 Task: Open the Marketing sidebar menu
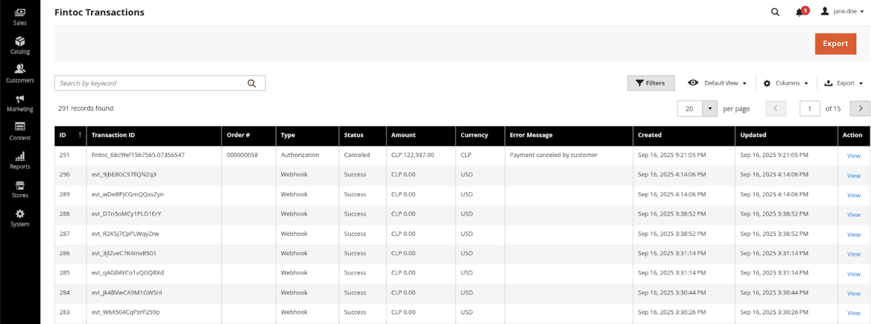(x=20, y=103)
